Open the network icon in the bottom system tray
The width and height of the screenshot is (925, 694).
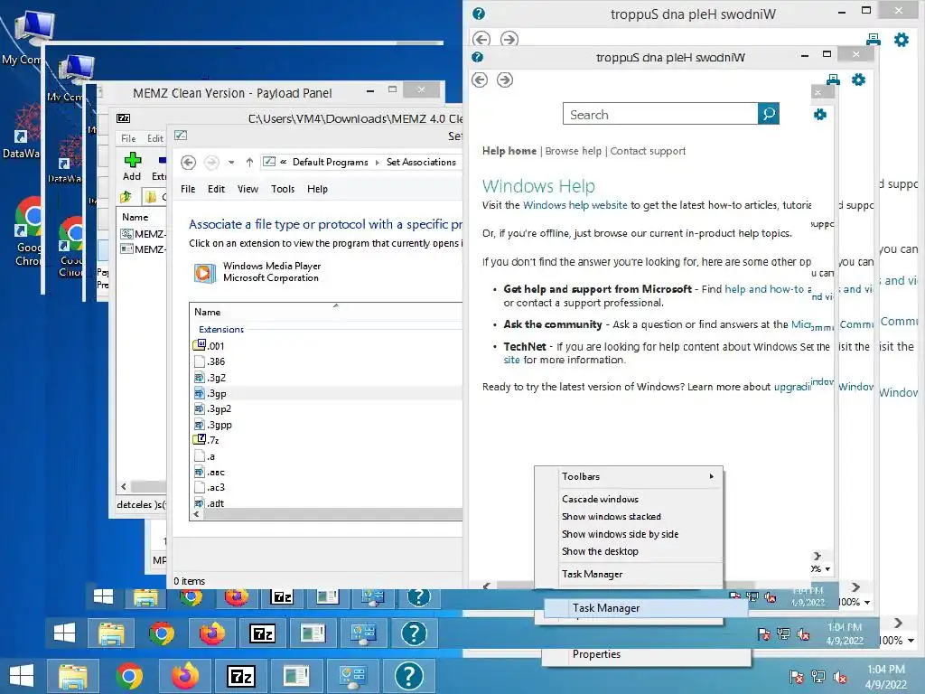pos(818,677)
